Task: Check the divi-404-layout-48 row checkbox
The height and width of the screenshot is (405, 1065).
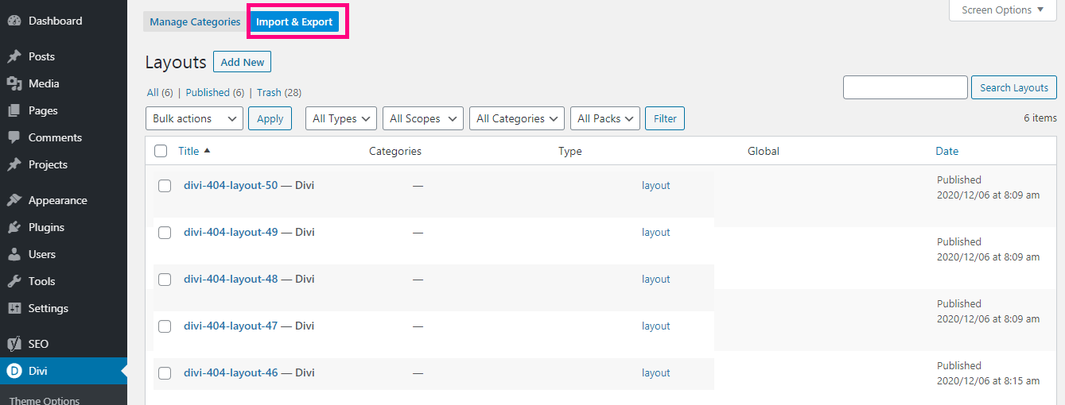Action: tap(165, 280)
